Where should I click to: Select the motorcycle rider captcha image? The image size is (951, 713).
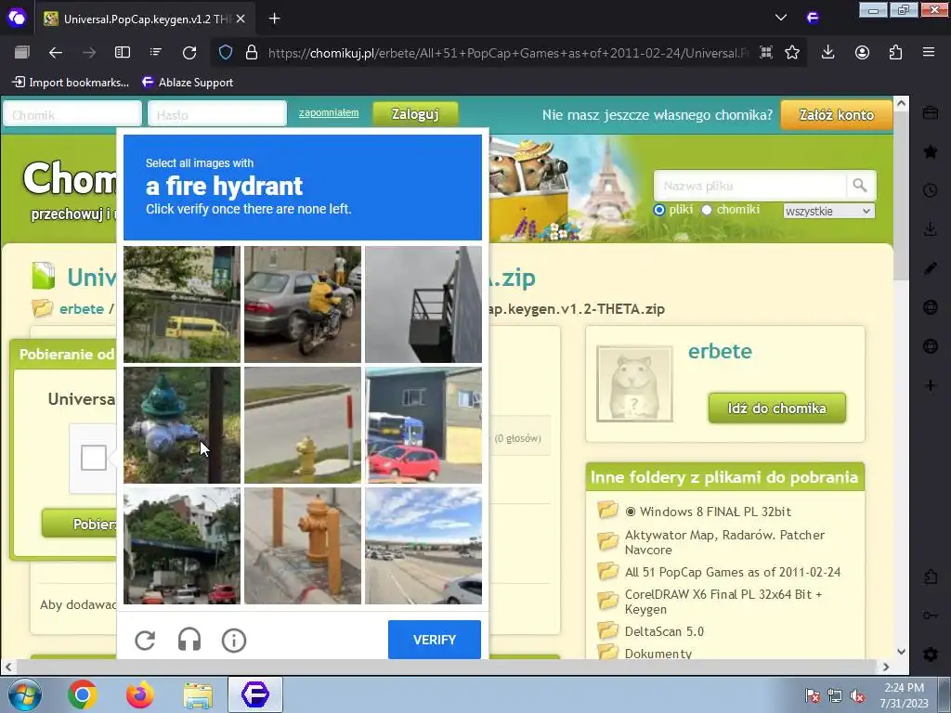coord(303,305)
